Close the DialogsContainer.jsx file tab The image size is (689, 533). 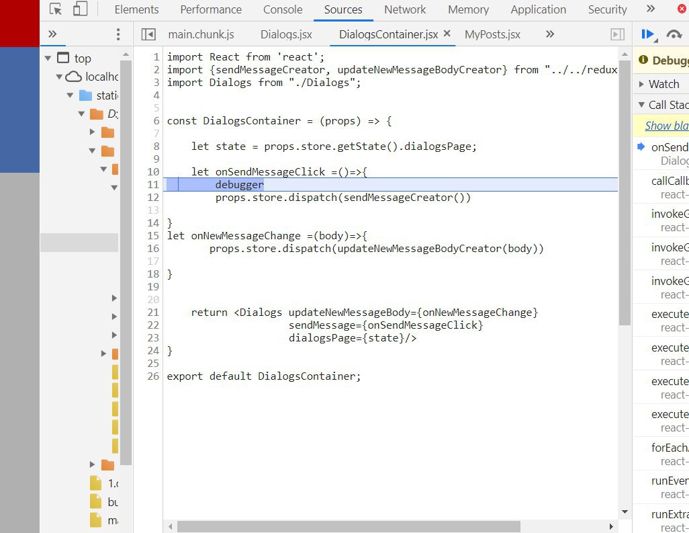click(x=447, y=34)
